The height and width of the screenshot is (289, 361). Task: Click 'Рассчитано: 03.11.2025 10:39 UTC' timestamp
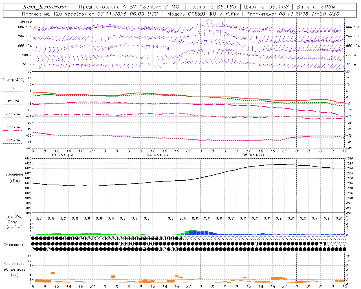point(293,14)
